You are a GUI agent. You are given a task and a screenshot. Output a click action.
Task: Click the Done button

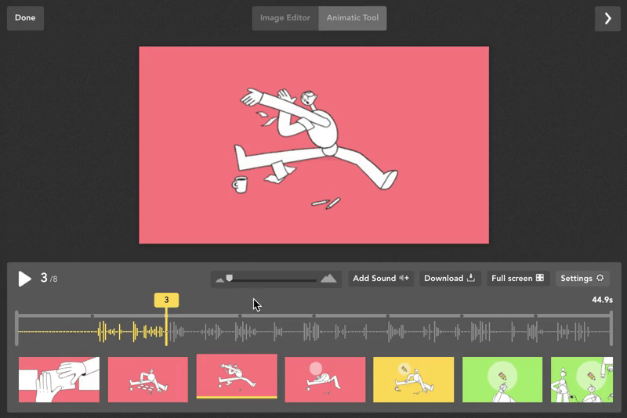tap(25, 18)
